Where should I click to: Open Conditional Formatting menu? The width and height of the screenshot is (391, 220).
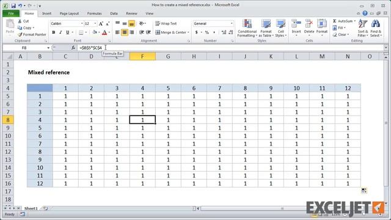tap(247, 28)
